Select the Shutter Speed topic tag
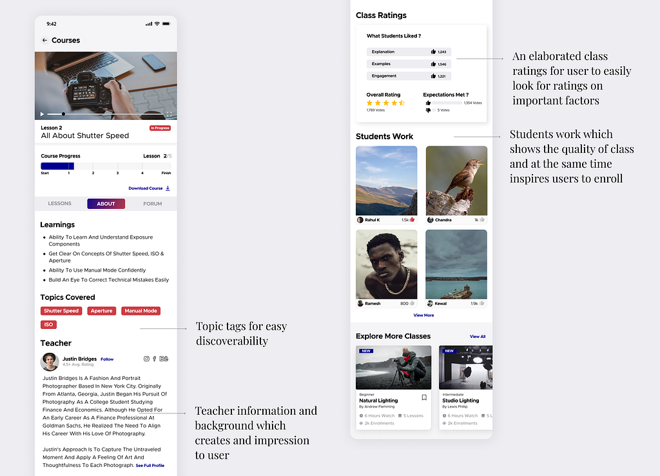The height and width of the screenshot is (476, 660). [61, 311]
